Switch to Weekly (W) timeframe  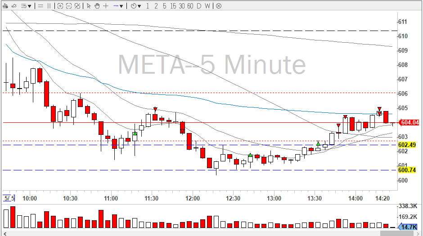(x=207, y=6)
